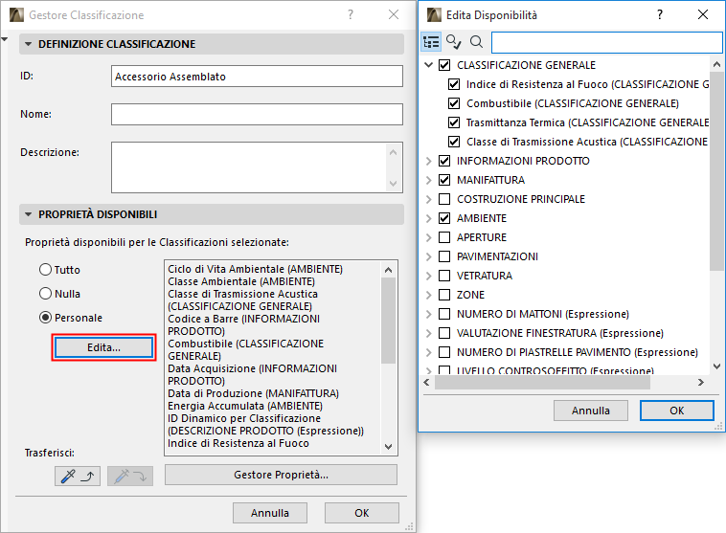
Task: Click the magnifier search icon
Action: [x=476, y=42]
